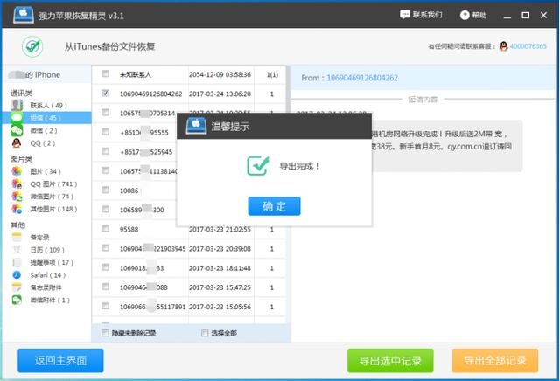The height and width of the screenshot is (381, 560).
Task: Select the 95588 message row
Action: point(189,229)
